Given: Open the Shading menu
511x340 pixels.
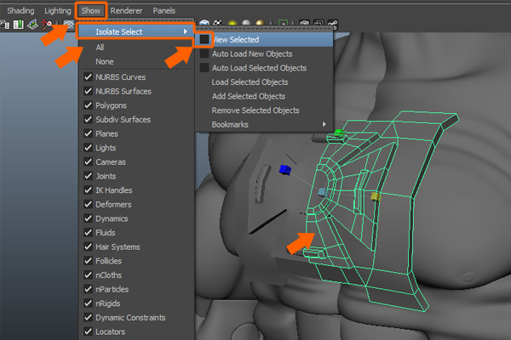Looking at the screenshot, I should (x=20, y=10).
